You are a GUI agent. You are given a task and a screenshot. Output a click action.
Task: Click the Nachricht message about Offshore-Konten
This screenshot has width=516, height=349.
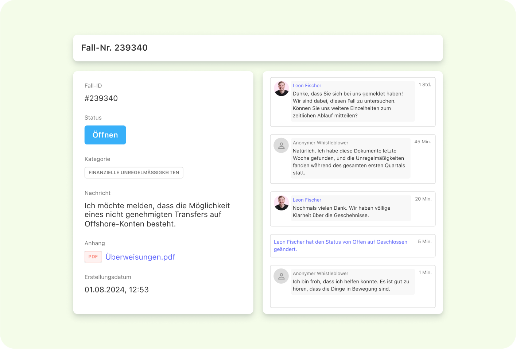tap(157, 214)
